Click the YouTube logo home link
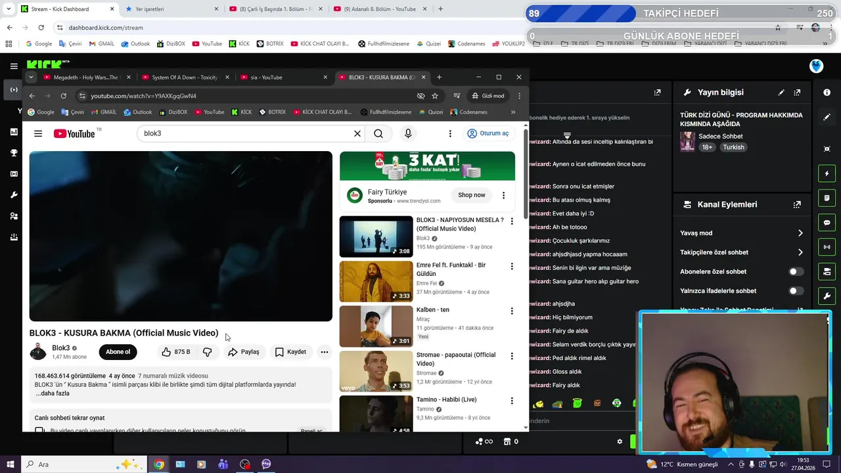 click(74, 133)
